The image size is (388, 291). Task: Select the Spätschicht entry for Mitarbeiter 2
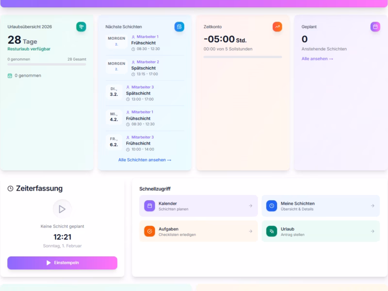pos(144,68)
